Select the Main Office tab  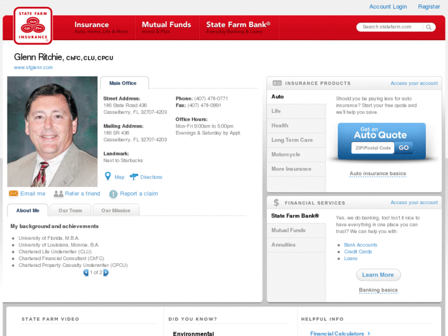(x=124, y=83)
